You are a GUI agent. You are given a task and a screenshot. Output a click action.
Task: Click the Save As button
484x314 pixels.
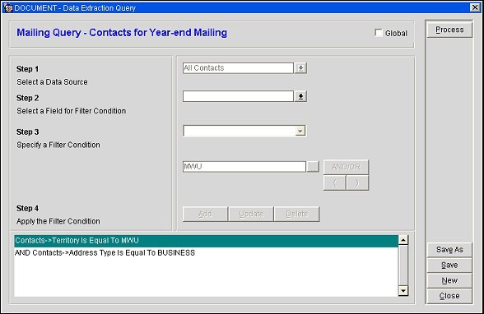(449, 250)
